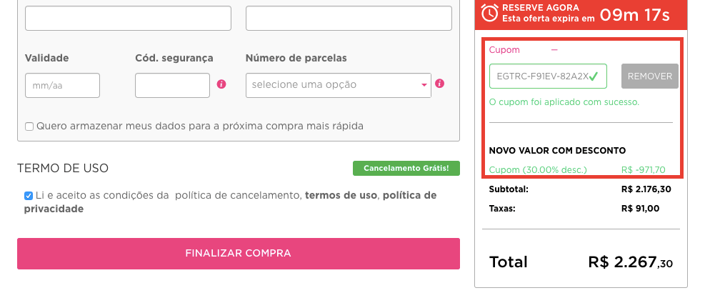Follow the política de cancelamento link
This screenshot has width=705, height=303.
(x=237, y=195)
